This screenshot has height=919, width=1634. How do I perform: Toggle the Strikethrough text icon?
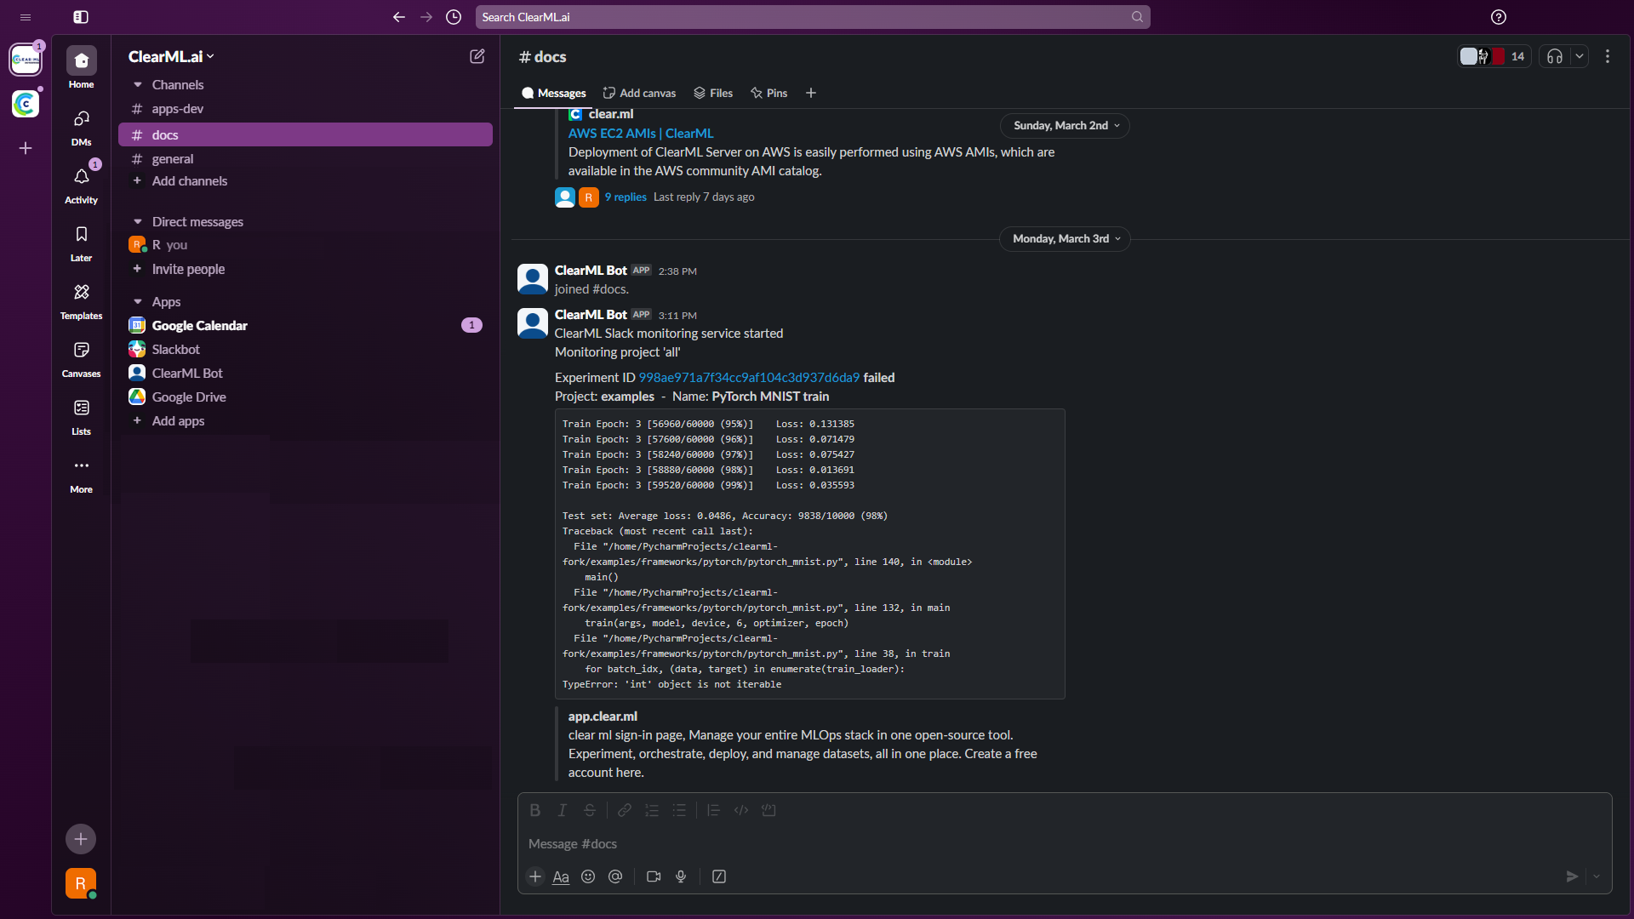tap(591, 811)
